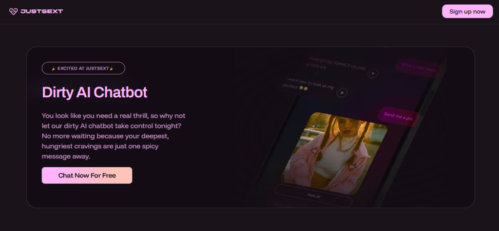Click the Dirty AI Chatbot heading
The image size is (499, 231).
pyautogui.click(x=95, y=92)
